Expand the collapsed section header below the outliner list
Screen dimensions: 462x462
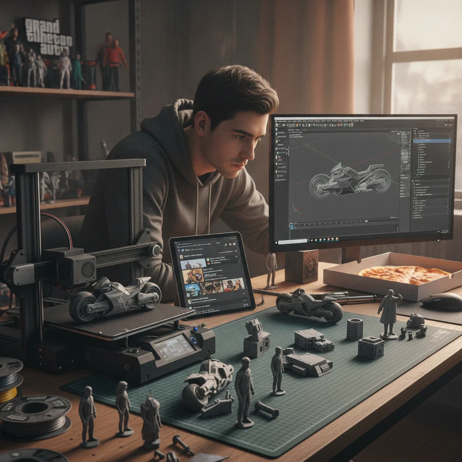[x=430, y=180]
